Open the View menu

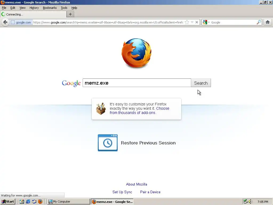tap(22, 8)
